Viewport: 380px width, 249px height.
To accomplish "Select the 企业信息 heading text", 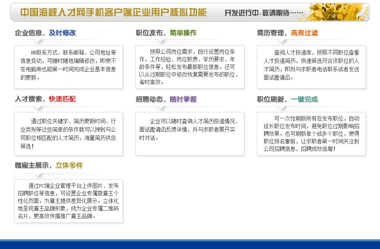I will click(x=28, y=33).
